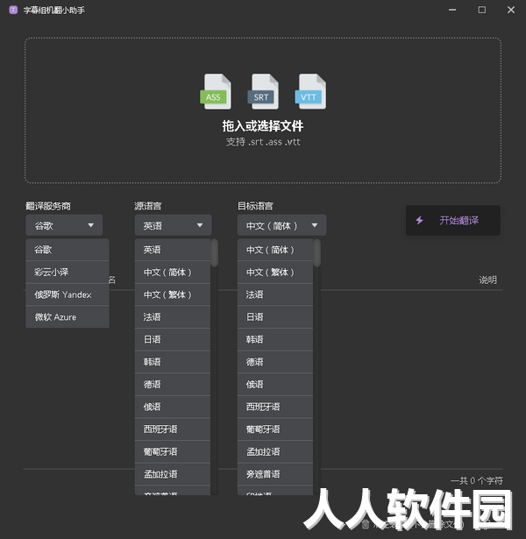Select 法语 in target language list
This screenshot has height=539, width=526.
[x=275, y=294]
